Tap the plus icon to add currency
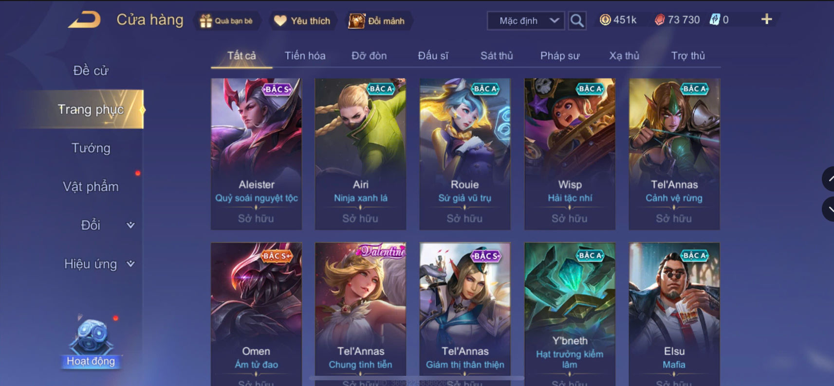The width and height of the screenshot is (834, 386). pyautogui.click(x=766, y=19)
